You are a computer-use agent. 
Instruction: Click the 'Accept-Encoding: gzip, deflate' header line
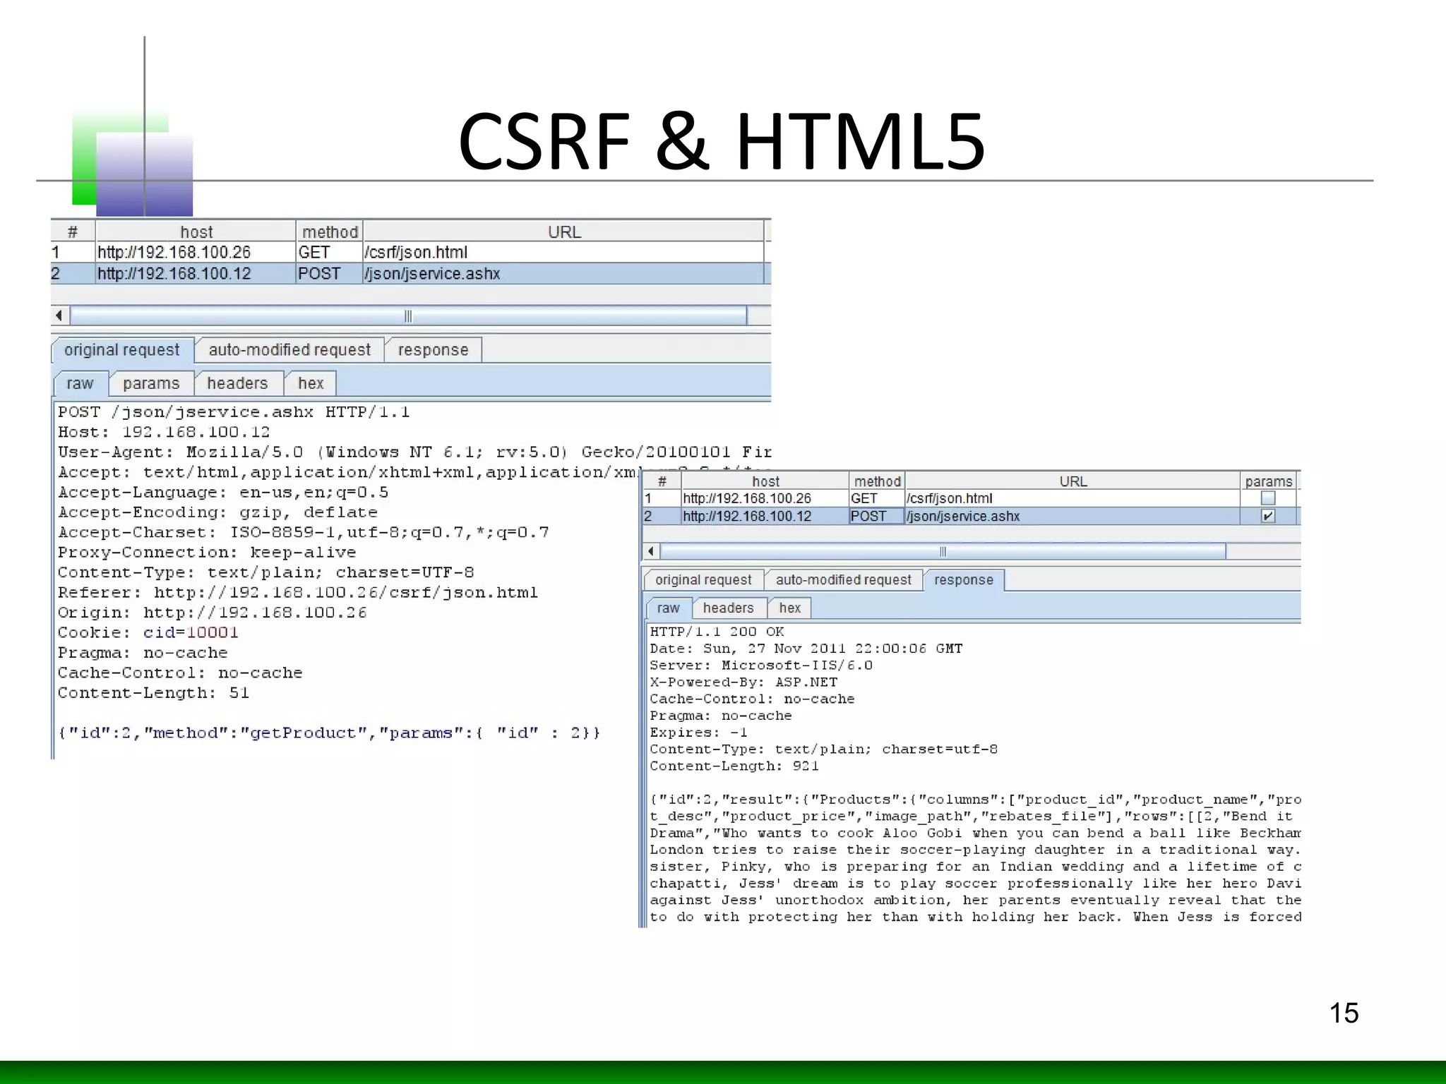[217, 512]
